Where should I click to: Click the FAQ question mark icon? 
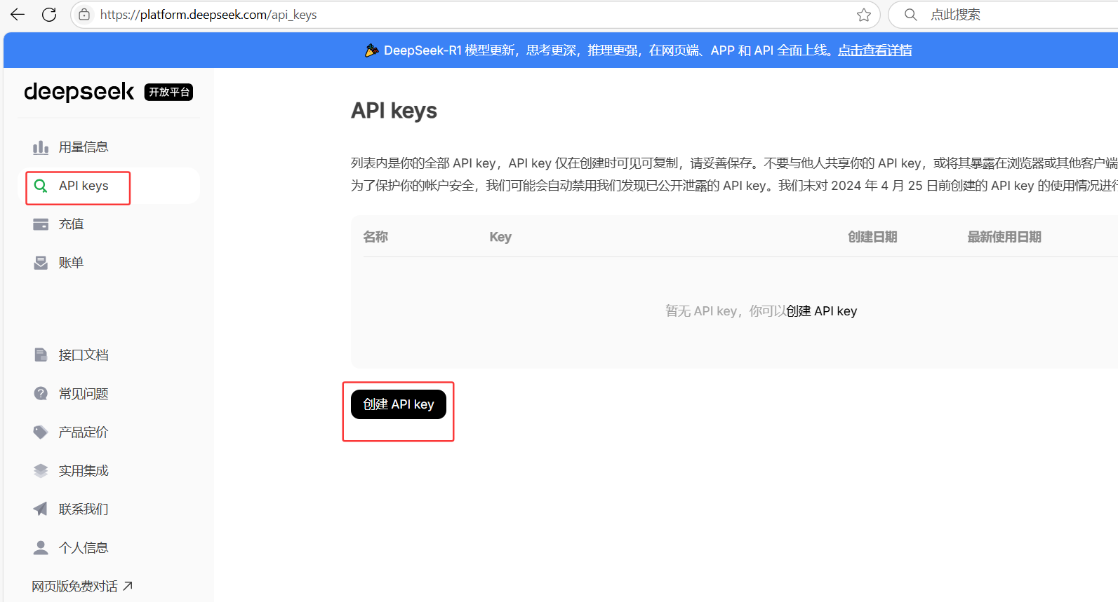tap(41, 394)
